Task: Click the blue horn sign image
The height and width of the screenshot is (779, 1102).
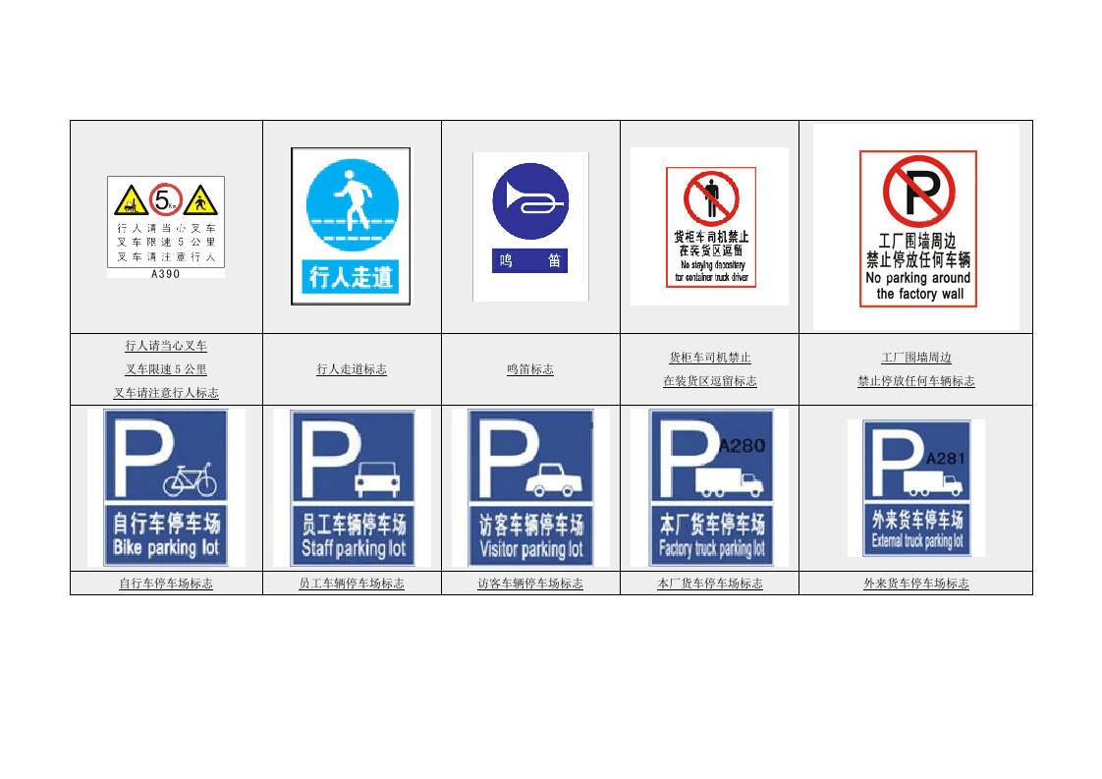Action: pyautogui.click(x=530, y=226)
